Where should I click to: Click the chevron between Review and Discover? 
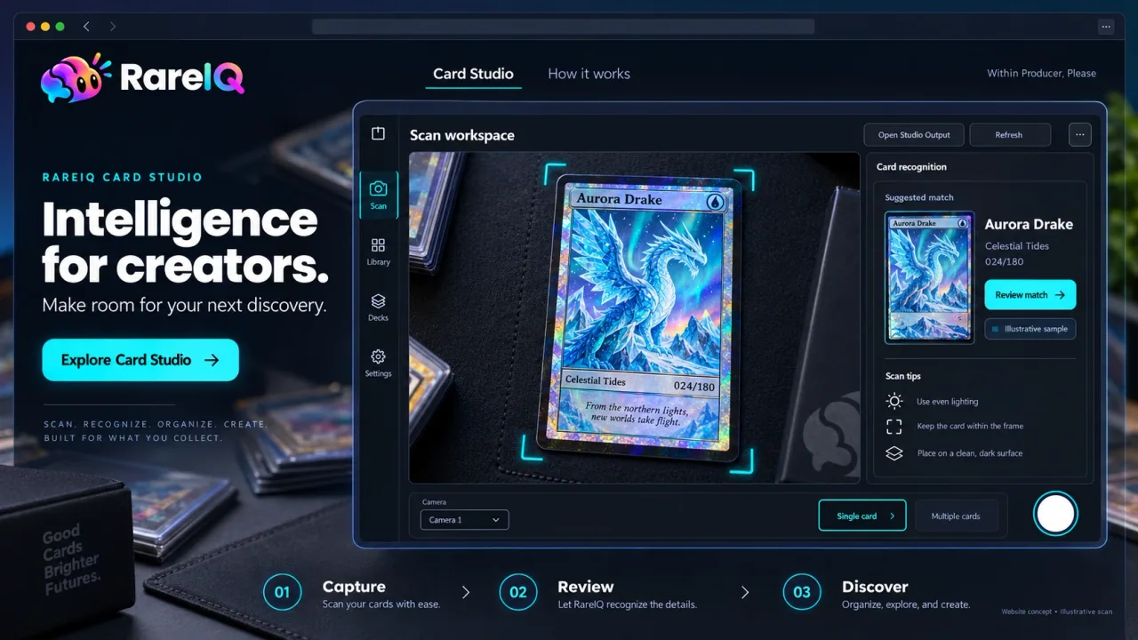[x=745, y=592]
